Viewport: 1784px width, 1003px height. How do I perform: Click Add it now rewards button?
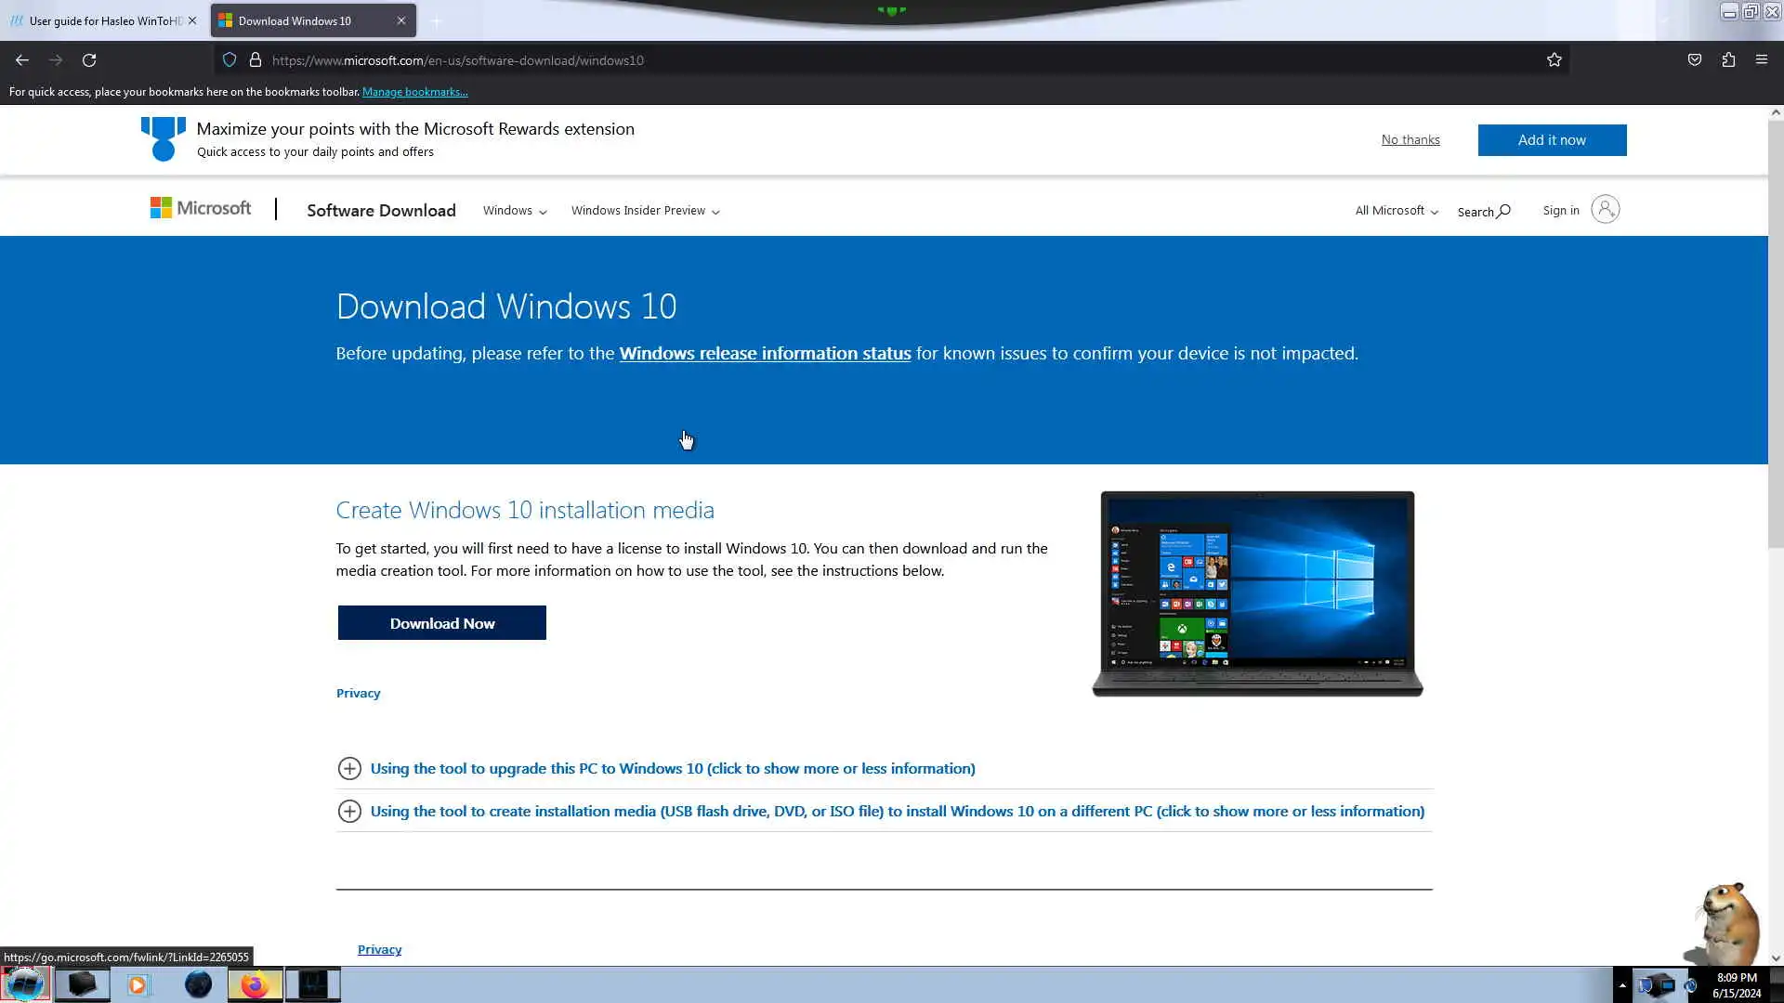1552,140
